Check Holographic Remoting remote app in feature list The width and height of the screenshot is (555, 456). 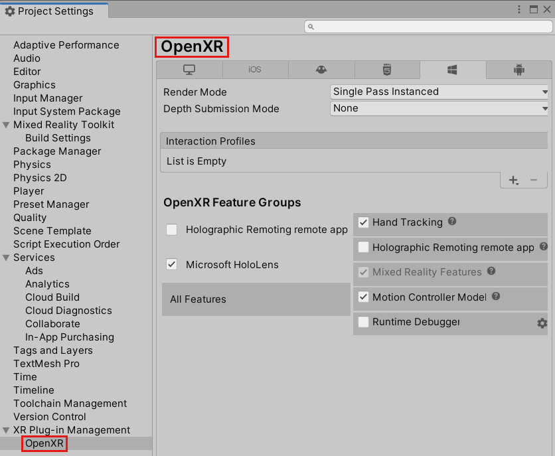(x=363, y=247)
